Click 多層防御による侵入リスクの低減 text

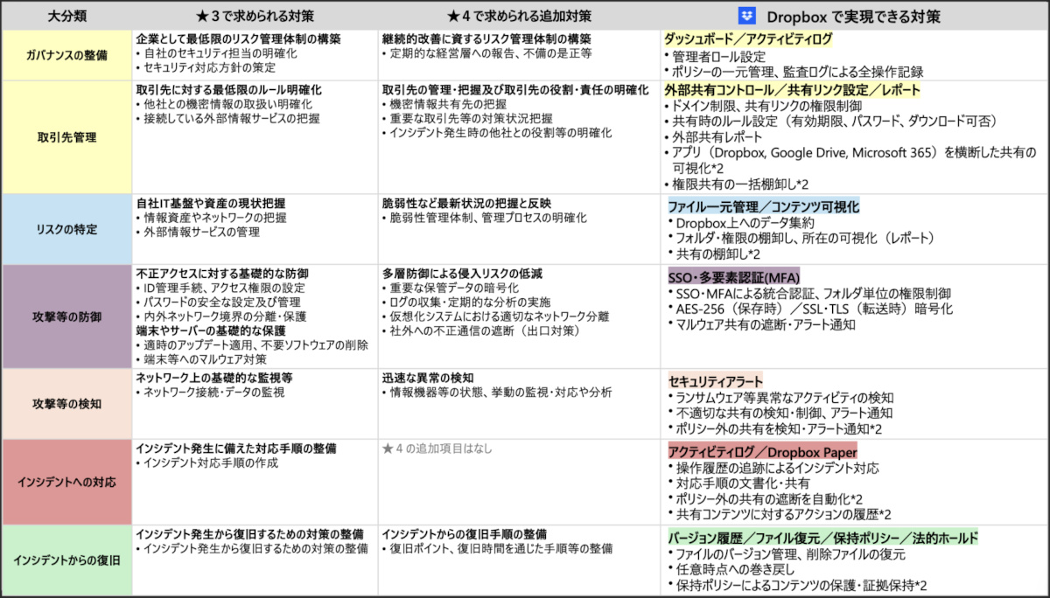tap(462, 274)
